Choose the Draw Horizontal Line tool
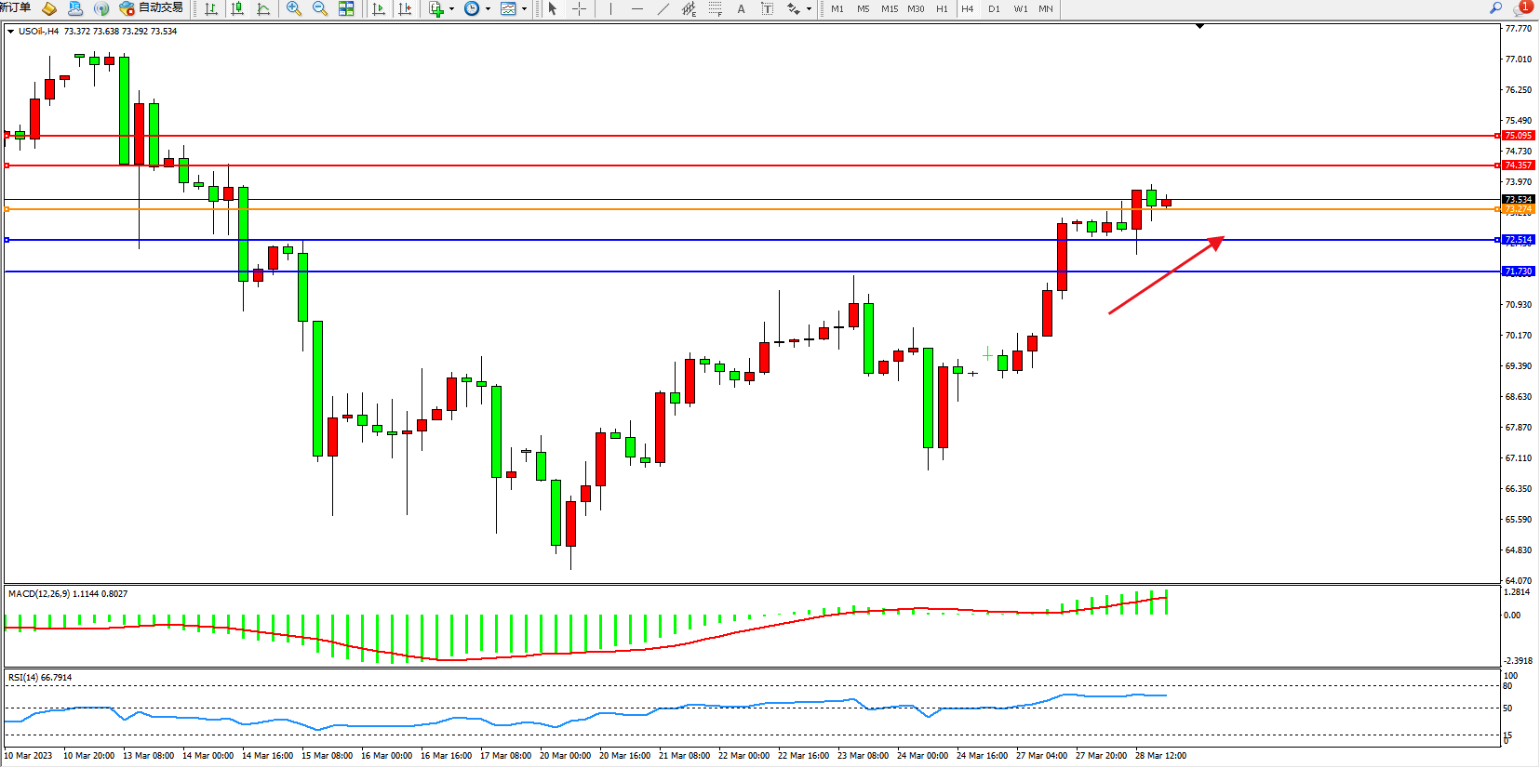 click(636, 8)
